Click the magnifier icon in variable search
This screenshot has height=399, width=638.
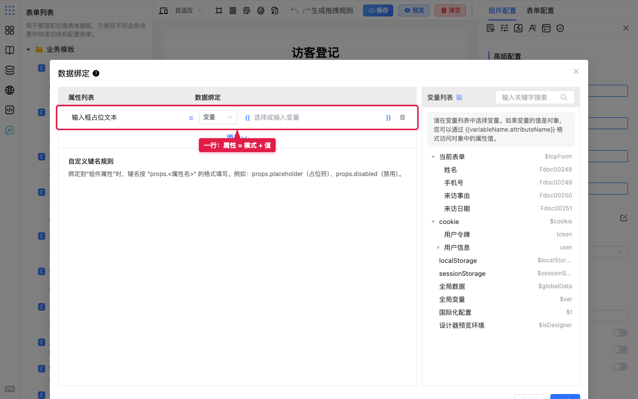coord(564,97)
